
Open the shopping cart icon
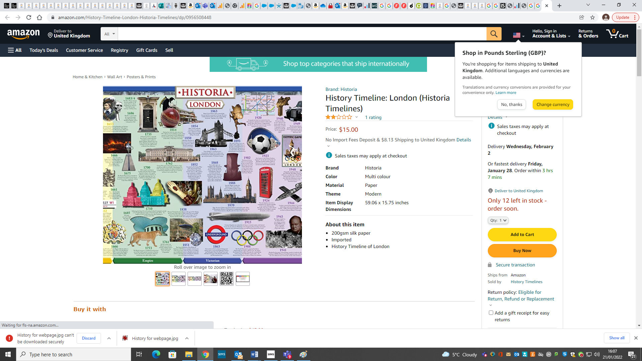pyautogui.click(x=617, y=33)
